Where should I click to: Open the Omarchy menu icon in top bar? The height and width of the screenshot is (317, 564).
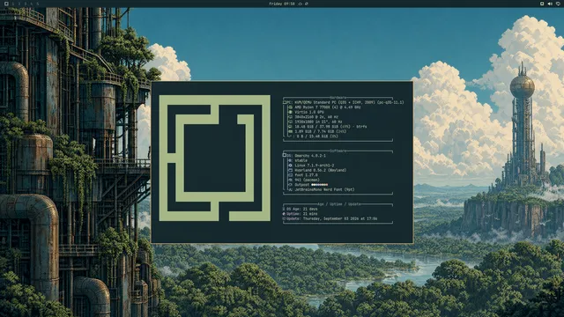pyautogui.click(x=6, y=4)
